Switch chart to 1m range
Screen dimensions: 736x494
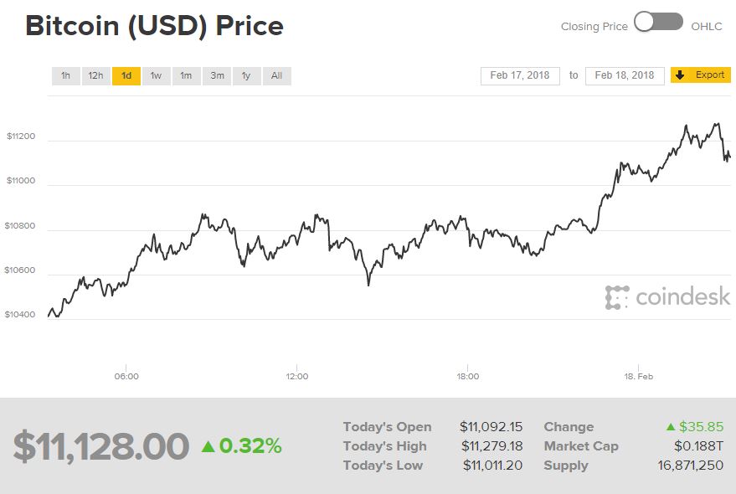tap(186, 76)
